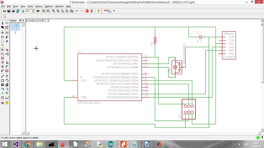Select the Text tool

point(7,76)
